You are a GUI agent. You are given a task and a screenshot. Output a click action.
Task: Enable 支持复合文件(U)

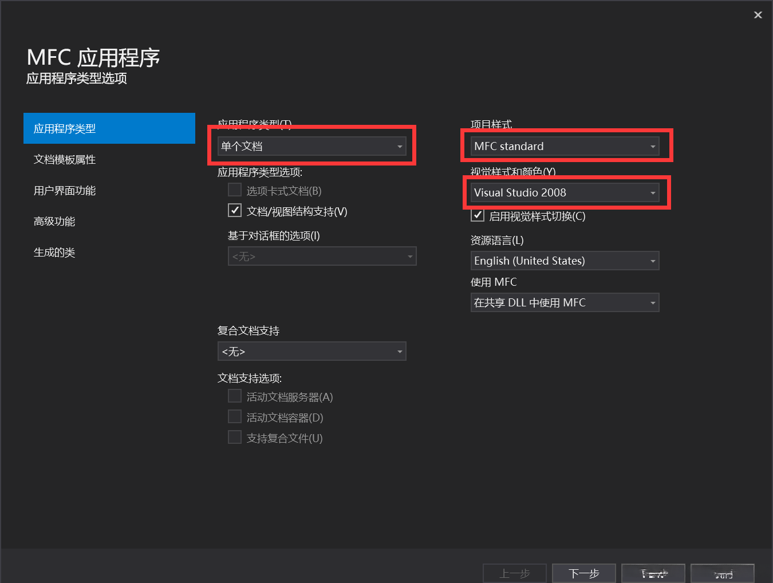pyautogui.click(x=235, y=436)
